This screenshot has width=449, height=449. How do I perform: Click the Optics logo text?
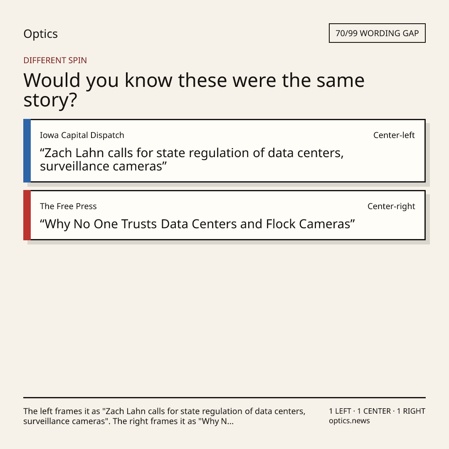(40, 34)
